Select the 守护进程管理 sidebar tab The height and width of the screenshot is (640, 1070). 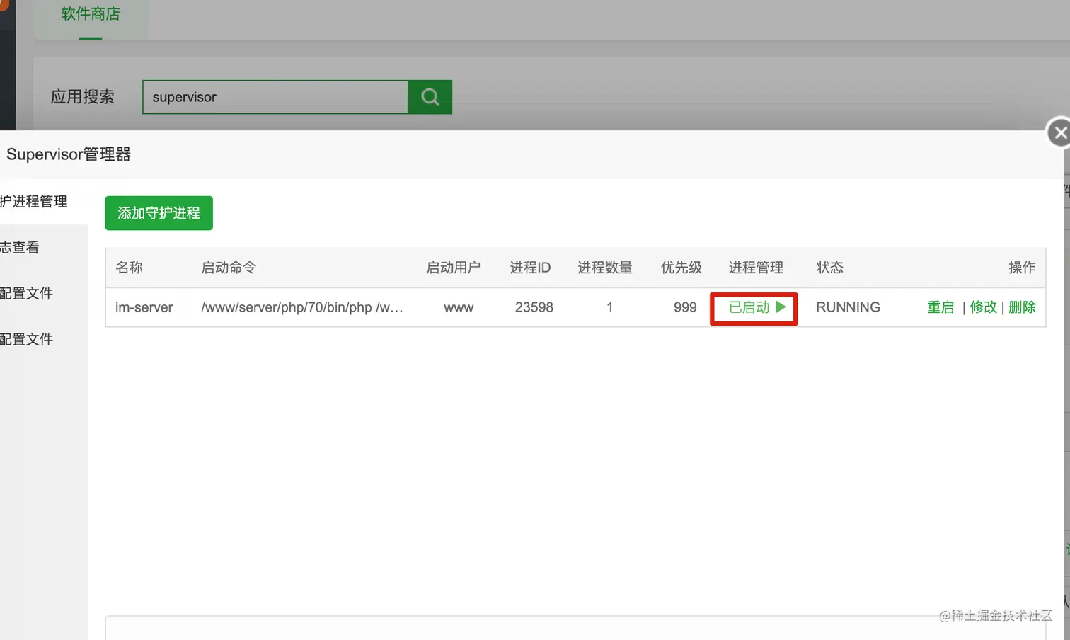point(42,202)
